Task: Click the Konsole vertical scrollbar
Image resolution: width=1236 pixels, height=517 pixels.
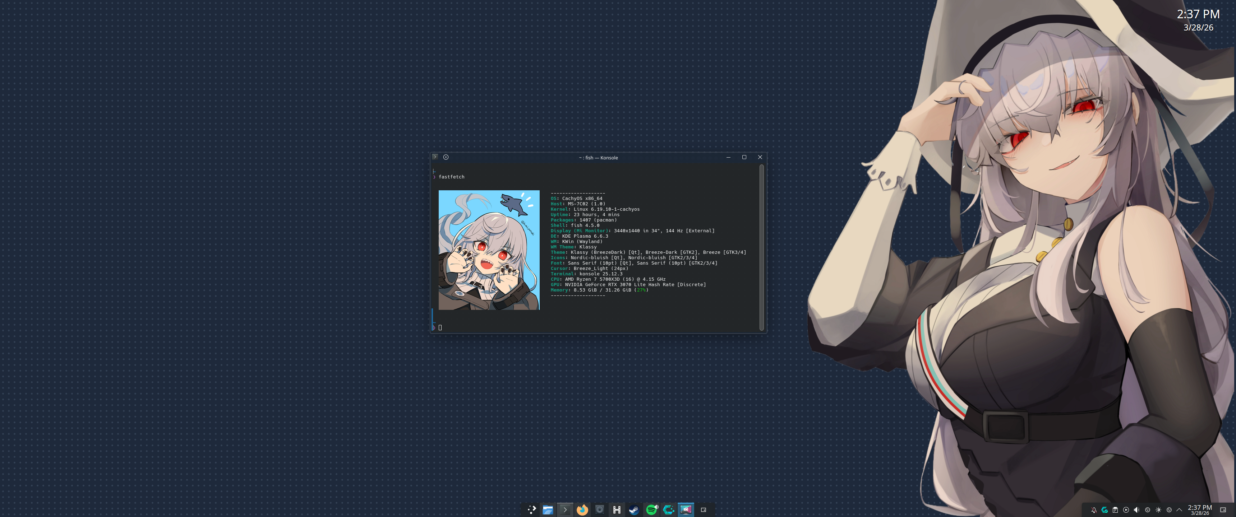Action: click(x=761, y=247)
